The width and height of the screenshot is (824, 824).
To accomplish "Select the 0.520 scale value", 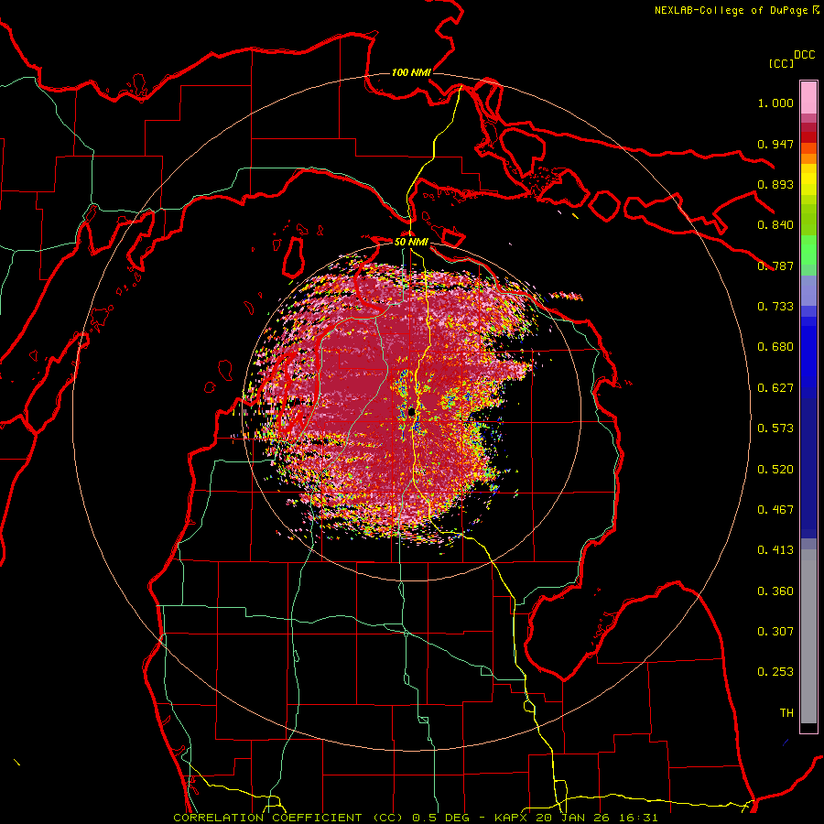I will (x=775, y=470).
